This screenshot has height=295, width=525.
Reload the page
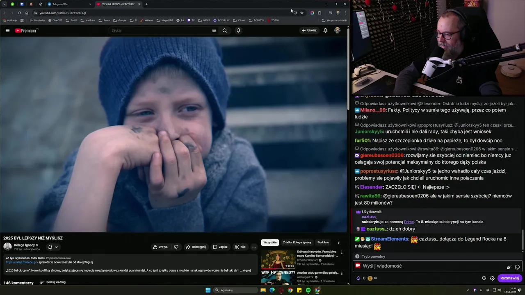point(19,13)
